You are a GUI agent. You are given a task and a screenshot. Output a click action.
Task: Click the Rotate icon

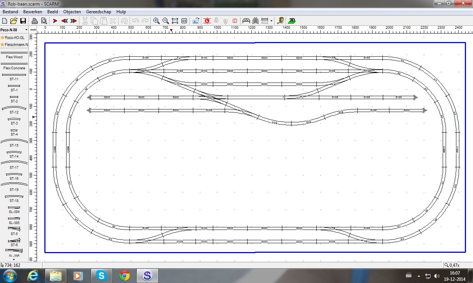pos(125,21)
